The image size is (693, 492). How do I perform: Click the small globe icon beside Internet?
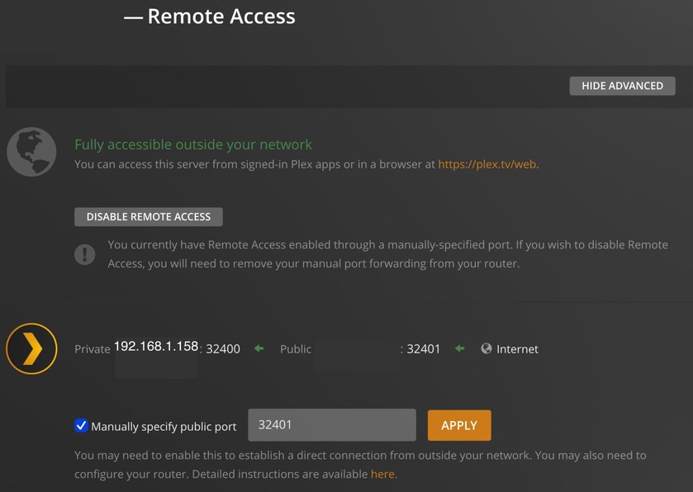487,349
